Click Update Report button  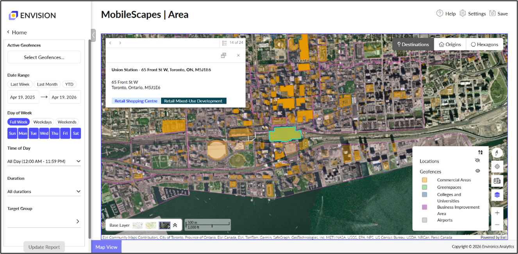click(x=44, y=247)
